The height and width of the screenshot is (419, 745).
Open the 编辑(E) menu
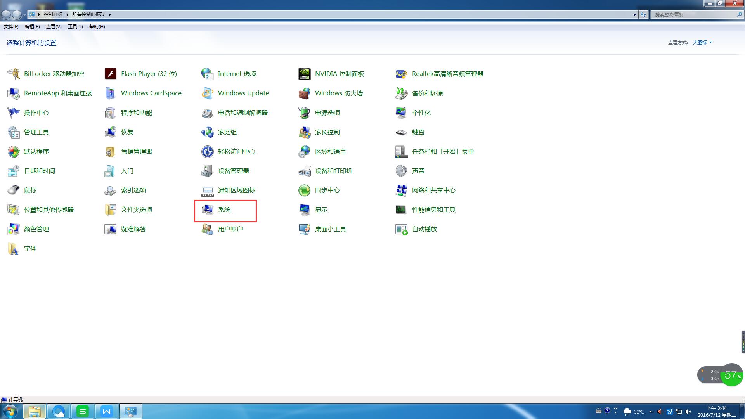(x=32, y=27)
